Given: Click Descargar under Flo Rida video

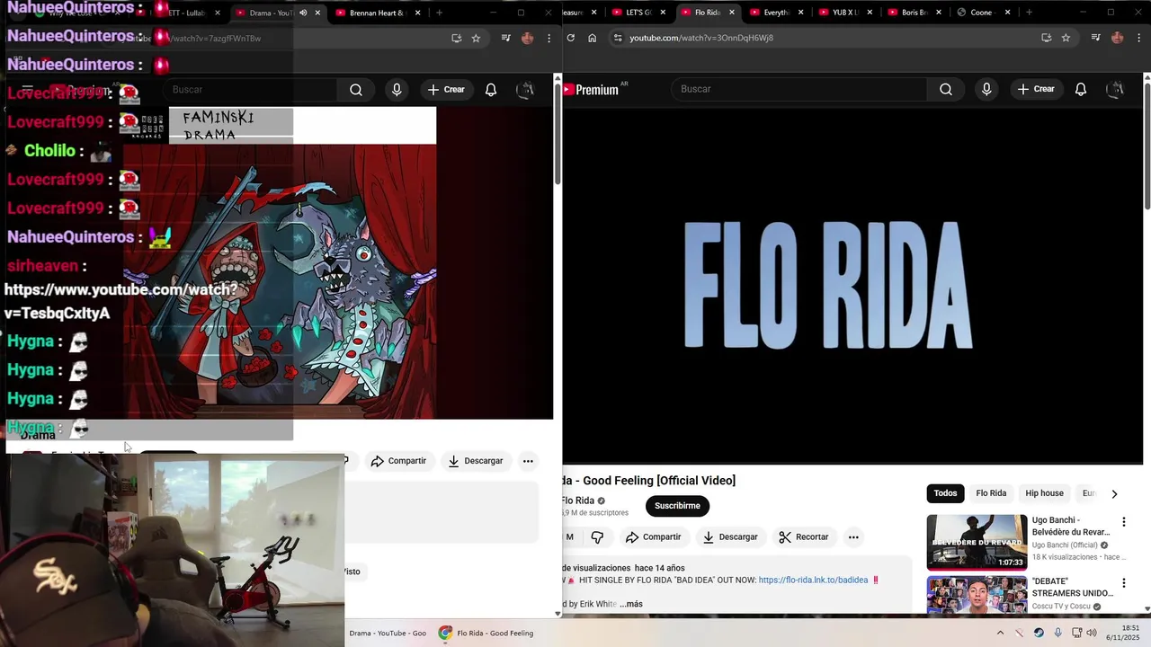Looking at the screenshot, I should pos(730,537).
